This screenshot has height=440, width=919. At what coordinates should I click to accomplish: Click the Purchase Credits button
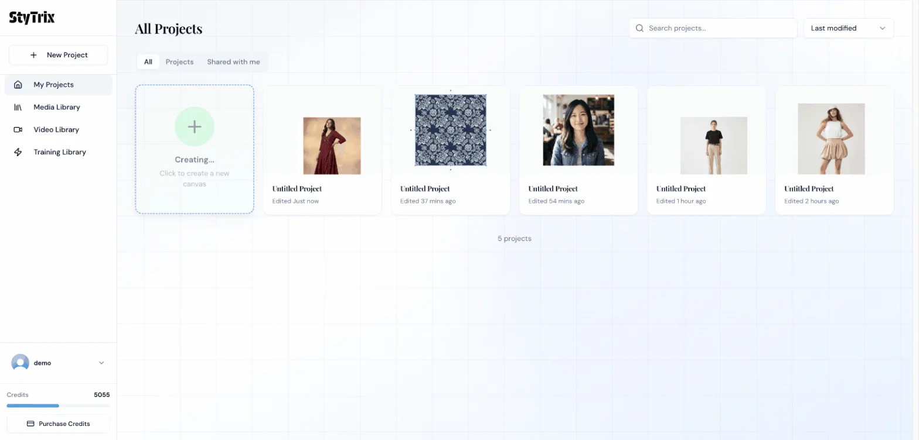[x=58, y=424]
